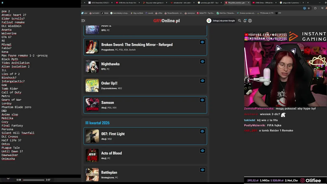Open the notifications bell
Viewport: 327px width, 184px height.
click(x=245, y=21)
